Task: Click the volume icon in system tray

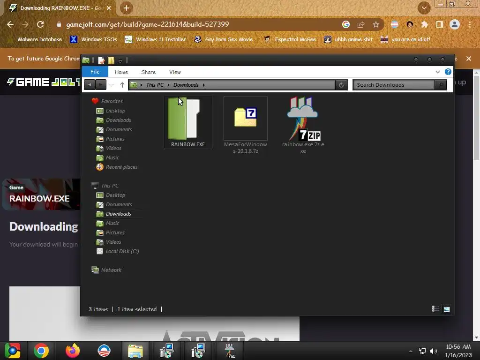Action: pyautogui.click(x=434, y=351)
